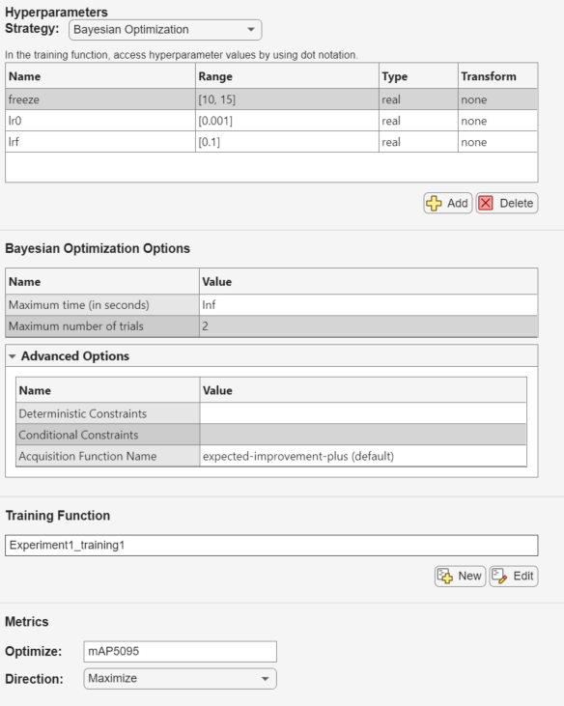Click the New training function icon
Viewport: 564px width, 706px height.
445,576
